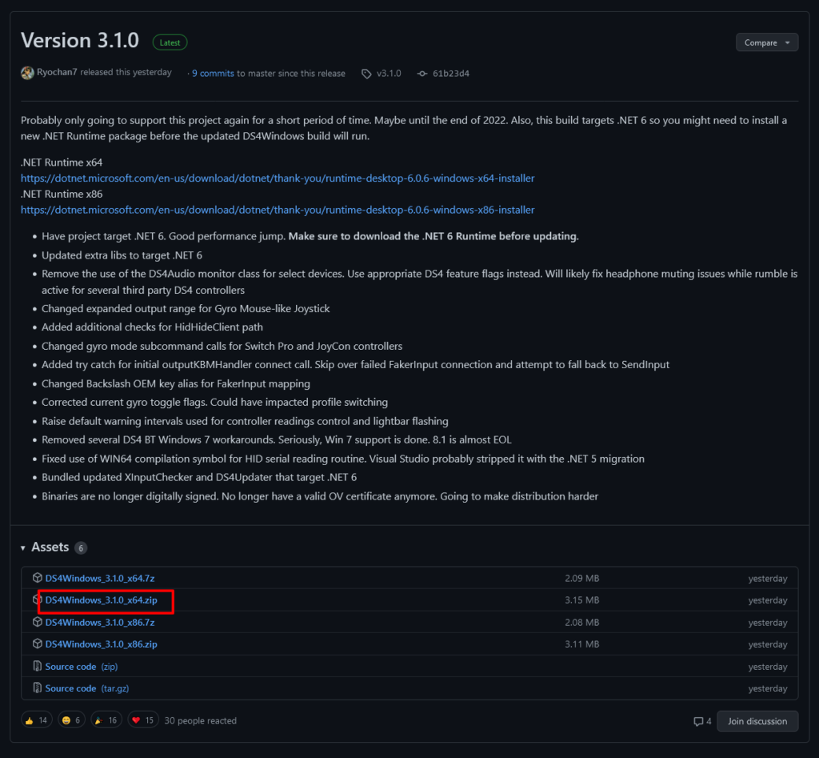Screen dimensions: 819x758
Task: Toggle the hooray reaction with 16
Action: point(106,720)
